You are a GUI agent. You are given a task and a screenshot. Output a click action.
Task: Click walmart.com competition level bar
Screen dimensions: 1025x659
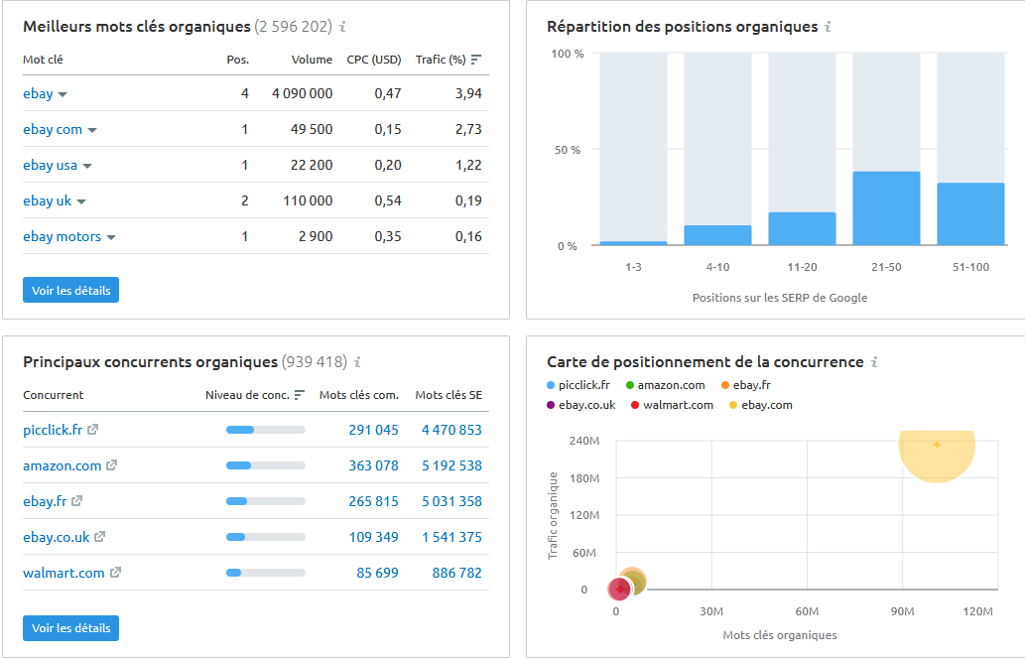(265, 573)
